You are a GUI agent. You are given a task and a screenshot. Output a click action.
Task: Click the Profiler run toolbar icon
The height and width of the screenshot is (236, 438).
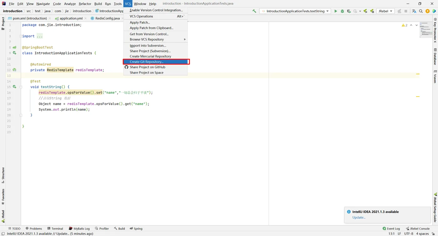coord(355,11)
